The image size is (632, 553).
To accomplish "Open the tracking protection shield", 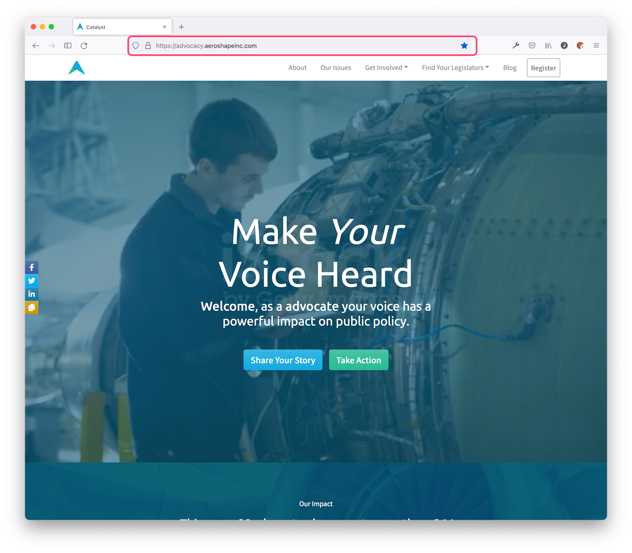I will [136, 45].
